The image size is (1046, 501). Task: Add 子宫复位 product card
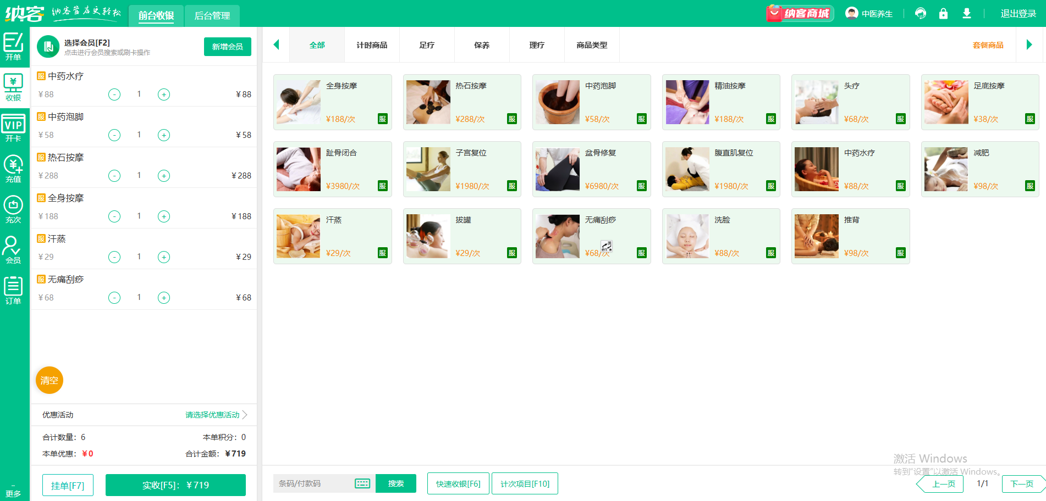pos(462,169)
